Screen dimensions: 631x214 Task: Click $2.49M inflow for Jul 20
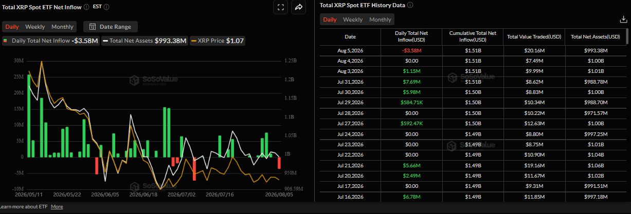pos(411,176)
